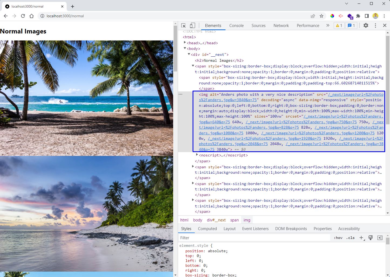Image resolution: width=390 pixels, height=277 pixels.
Task: Select html in the breadcrumb
Action: click(184, 220)
